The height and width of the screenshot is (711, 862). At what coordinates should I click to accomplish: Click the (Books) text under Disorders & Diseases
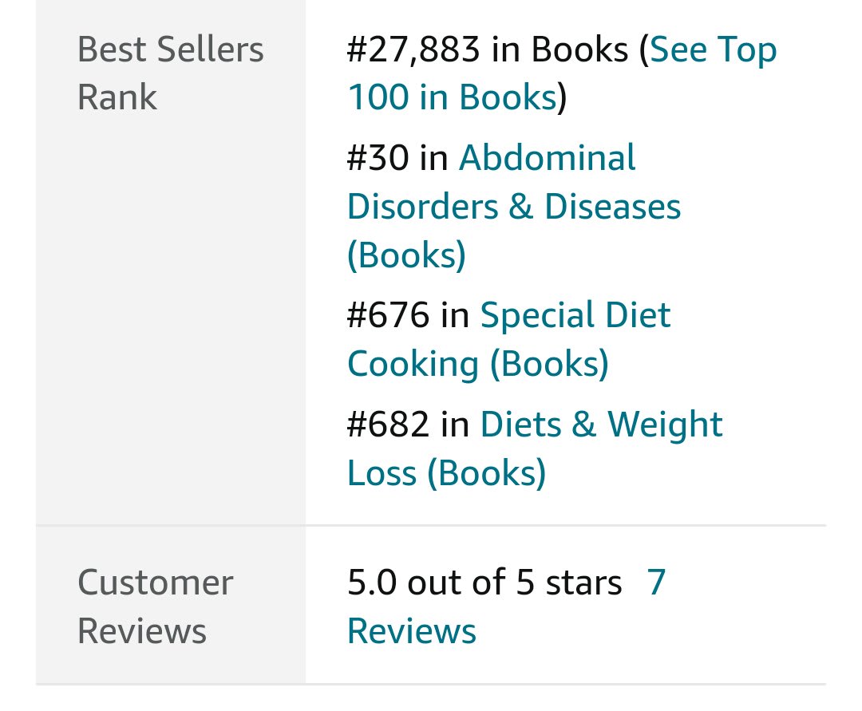click(x=407, y=255)
